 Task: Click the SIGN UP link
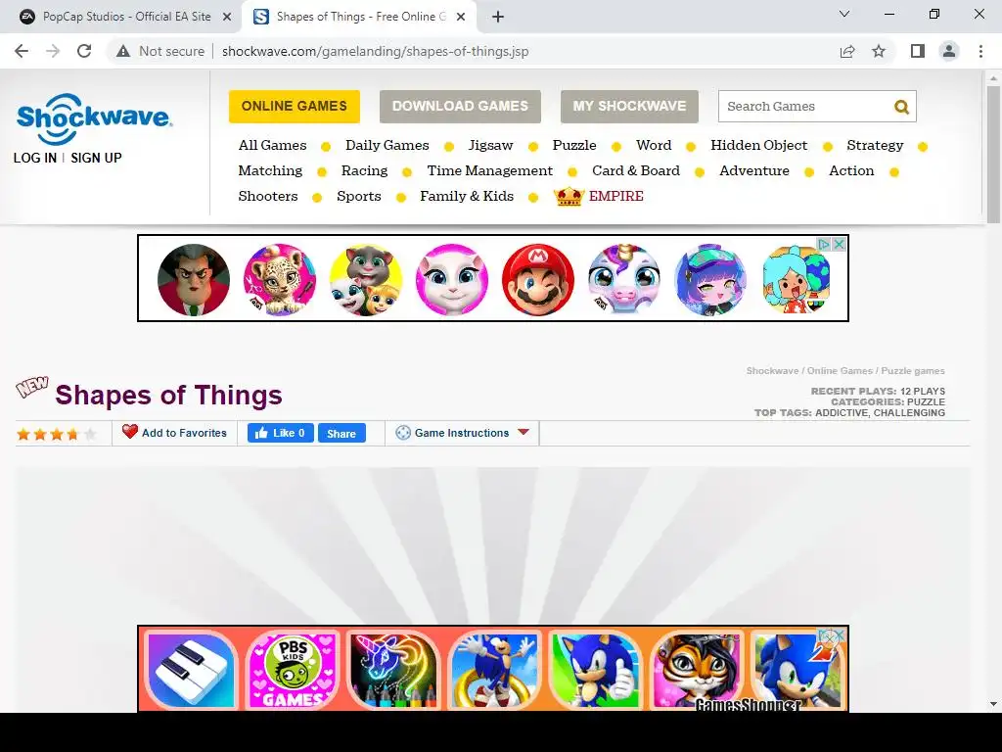click(x=96, y=158)
